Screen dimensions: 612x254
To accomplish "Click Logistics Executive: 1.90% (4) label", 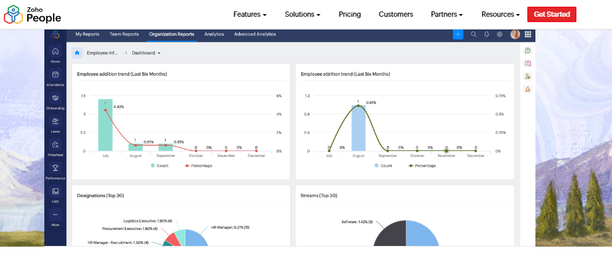I will click(148, 221).
